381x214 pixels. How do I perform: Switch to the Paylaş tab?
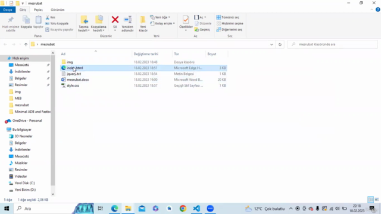(x=38, y=10)
